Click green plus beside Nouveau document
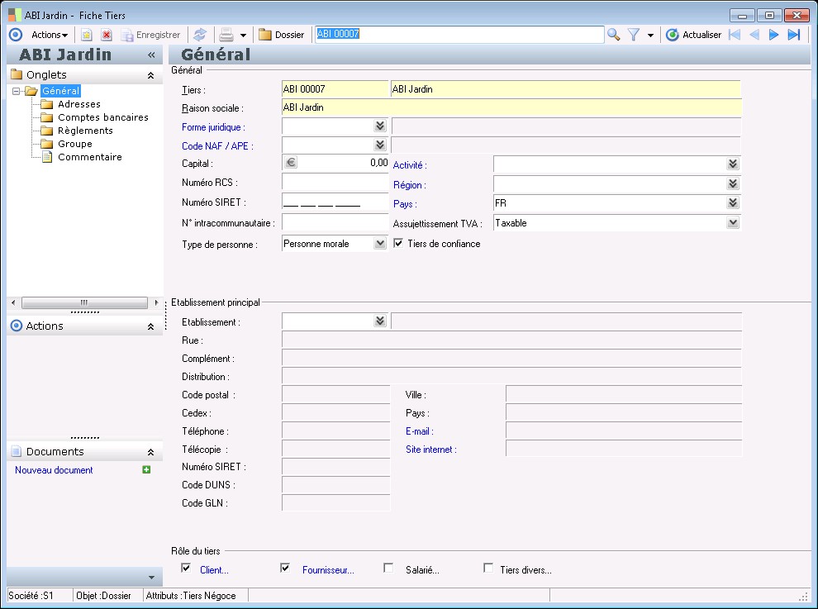Image resolution: width=818 pixels, height=609 pixels. [146, 470]
